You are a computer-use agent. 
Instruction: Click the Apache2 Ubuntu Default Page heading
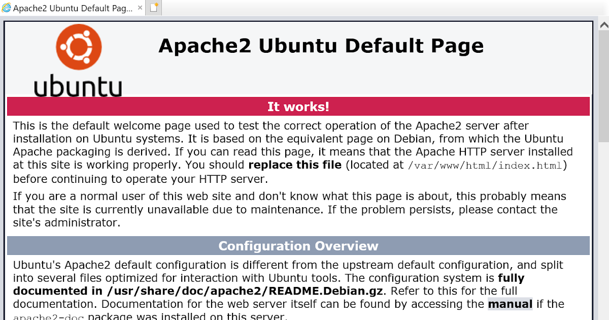tap(321, 46)
